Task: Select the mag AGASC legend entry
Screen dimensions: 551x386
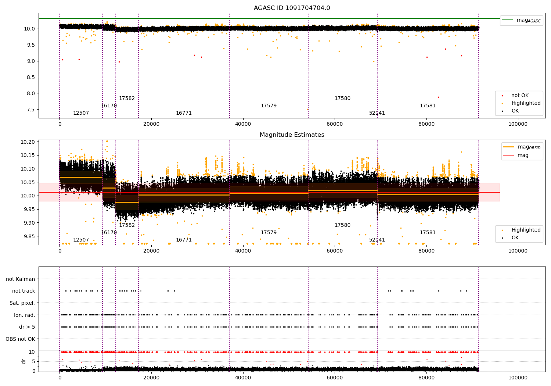Action: 522,20
